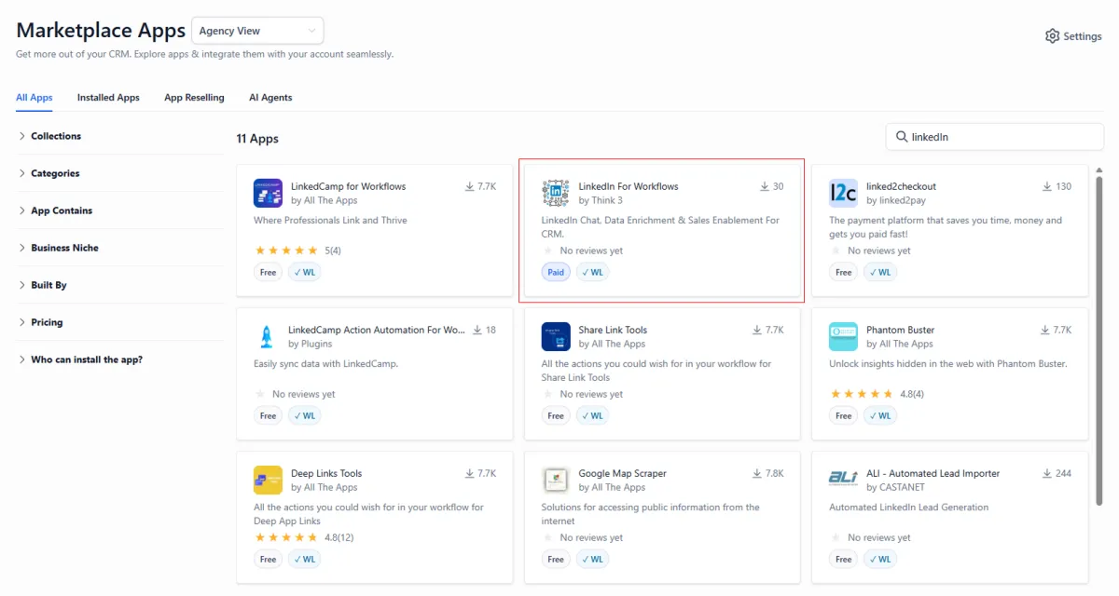Open LinkedCamp Action Automation app title
The width and height of the screenshot is (1119, 596).
(x=376, y=330)
